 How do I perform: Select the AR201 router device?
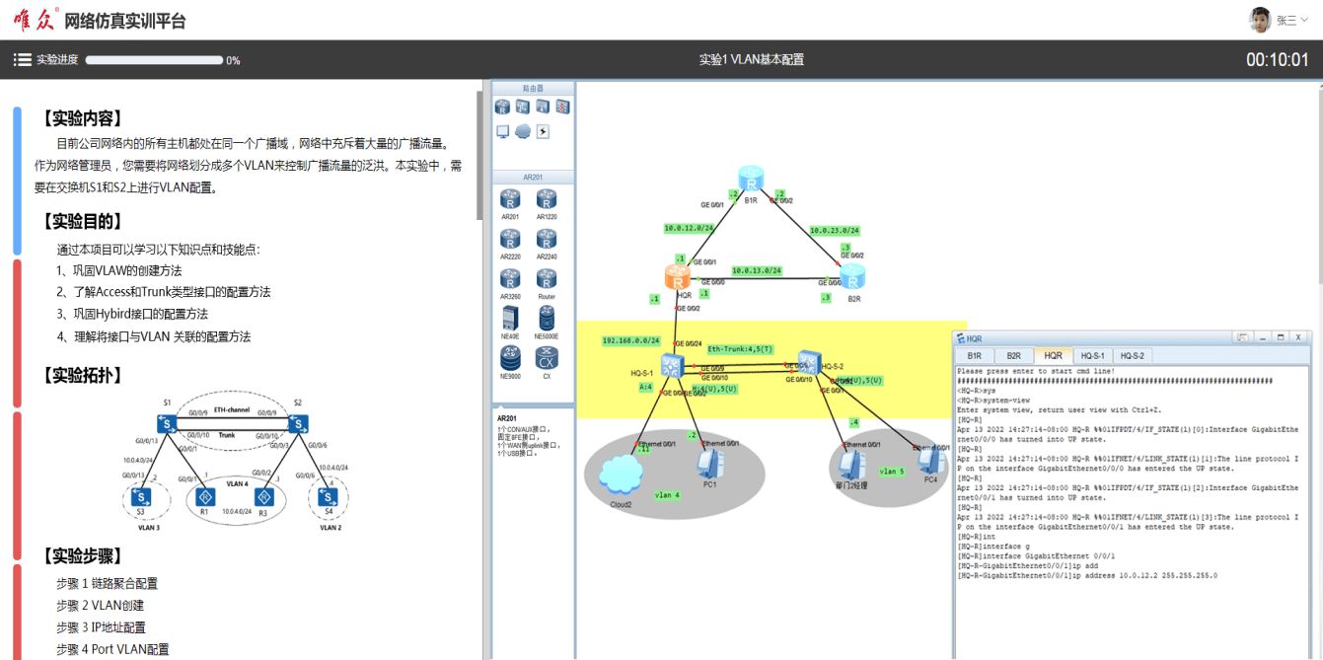510,201
